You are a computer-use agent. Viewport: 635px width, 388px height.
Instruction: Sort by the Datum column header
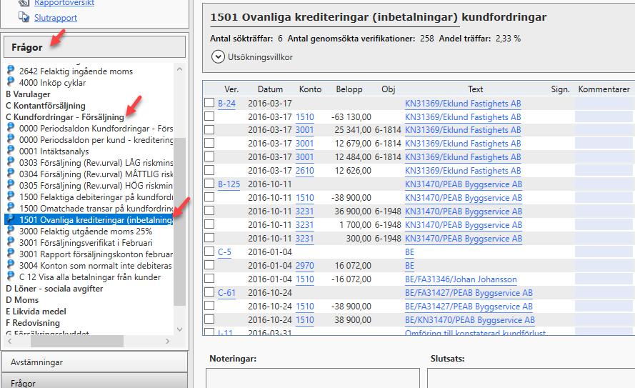[270, 89]
